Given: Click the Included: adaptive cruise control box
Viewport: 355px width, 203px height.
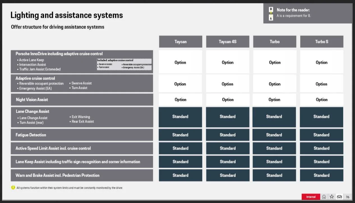Looking at the screenshot, I should tap(124, 64).
